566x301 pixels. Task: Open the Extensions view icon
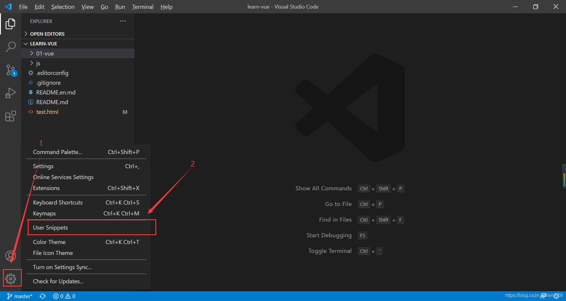coord(11,116)
